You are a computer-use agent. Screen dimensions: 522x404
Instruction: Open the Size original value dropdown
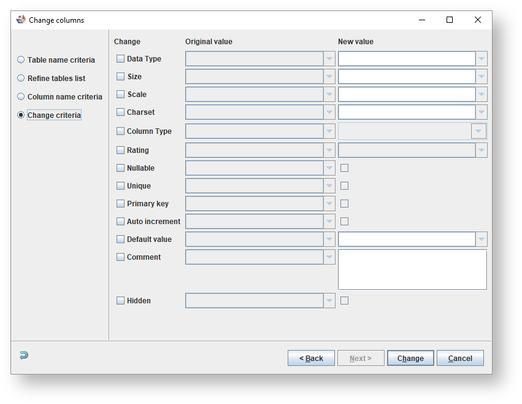tap(329, 77)
